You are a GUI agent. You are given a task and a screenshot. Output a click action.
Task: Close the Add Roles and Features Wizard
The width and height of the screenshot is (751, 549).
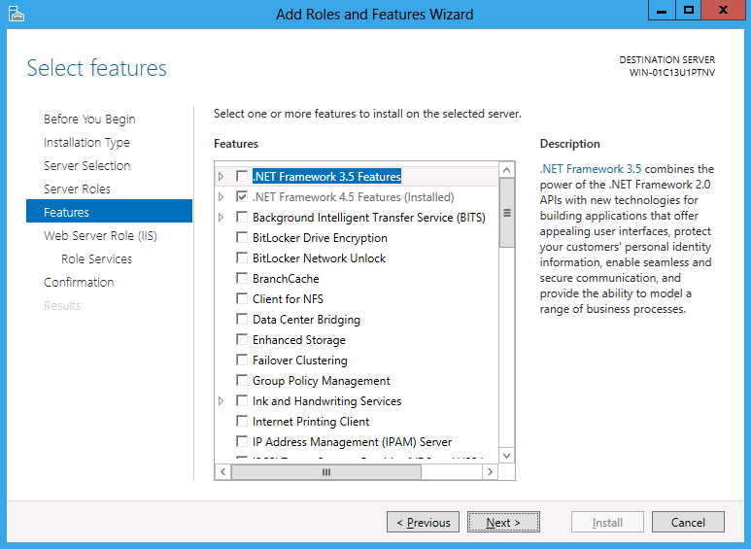[x=724, y=10]
